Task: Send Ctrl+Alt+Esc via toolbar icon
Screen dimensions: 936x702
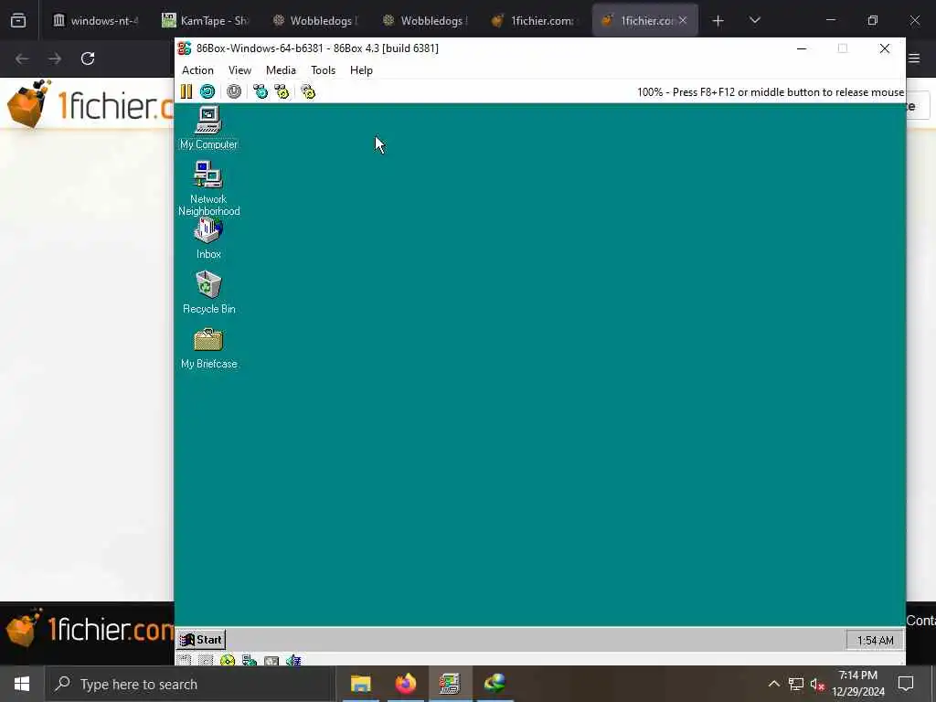Action: (x=282, y=91)
